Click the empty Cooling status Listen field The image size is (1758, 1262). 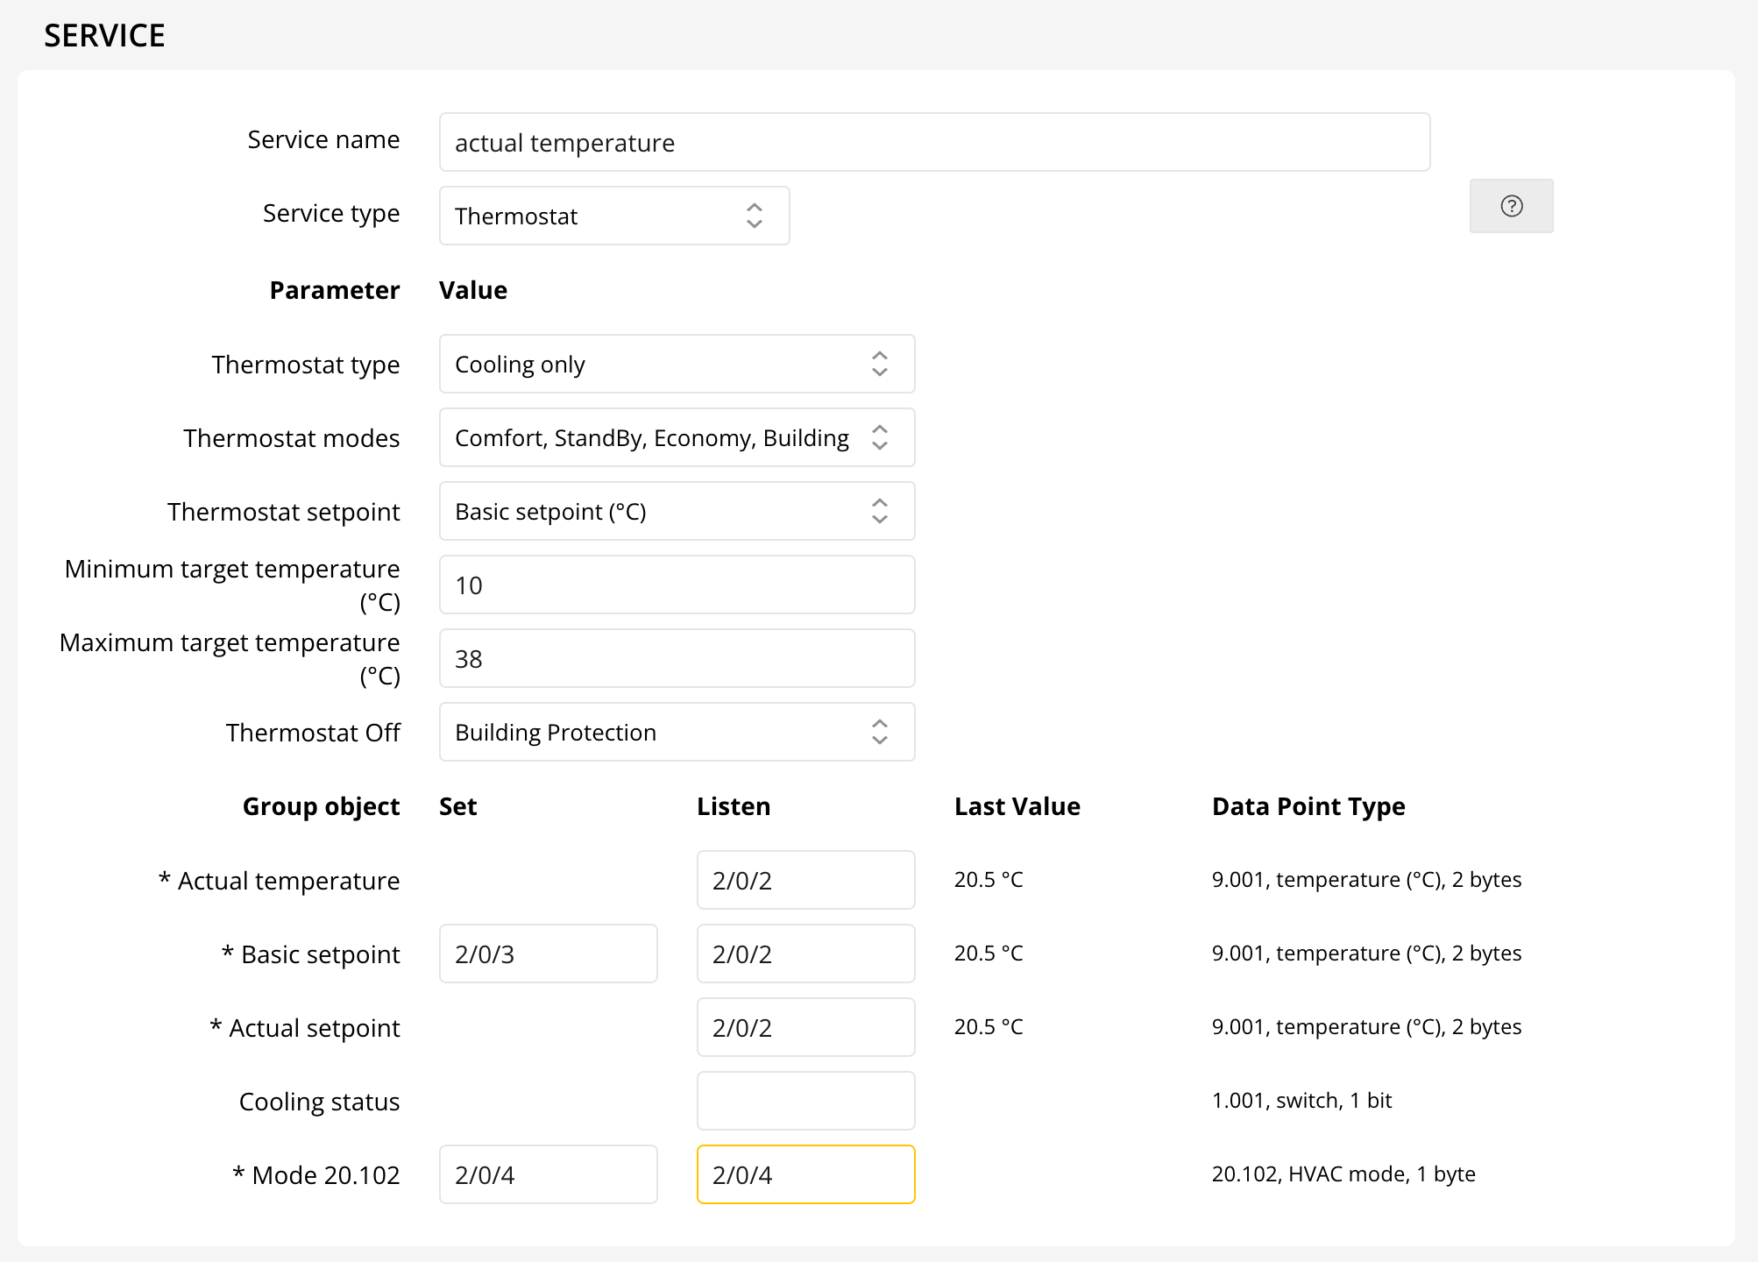point(805,1101)
